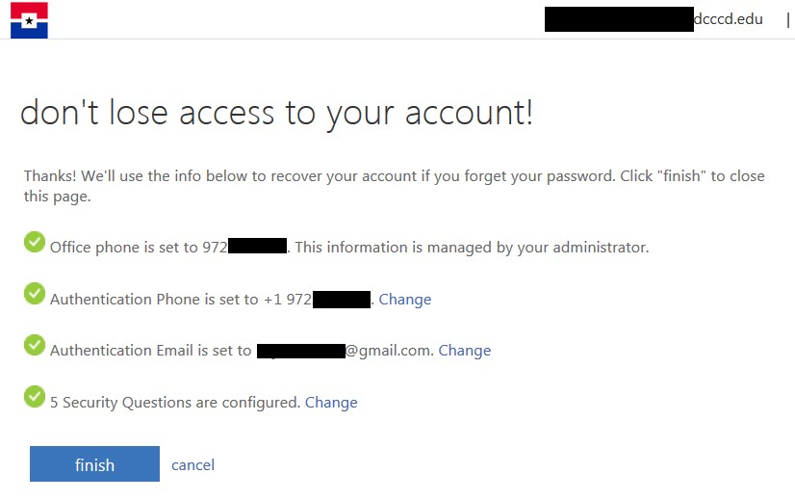Click green checkmark beside Authentication Phone
The image size is (795, 500).
click(35, 293)
